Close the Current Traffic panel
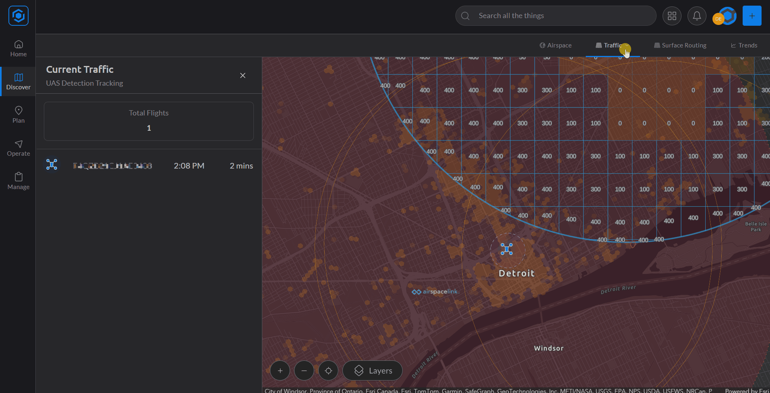This screenshot has height=393, width=770. pos(243,76)
